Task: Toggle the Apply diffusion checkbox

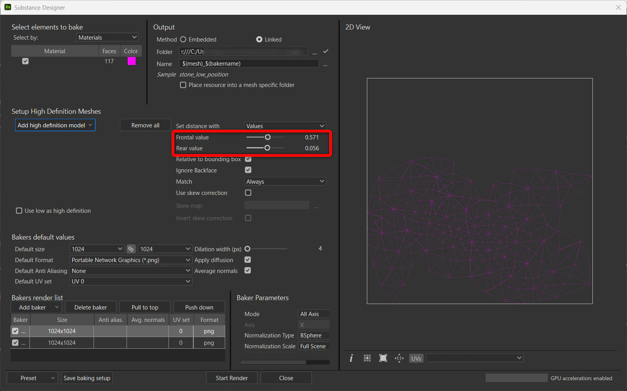Action: click(248, 260)
